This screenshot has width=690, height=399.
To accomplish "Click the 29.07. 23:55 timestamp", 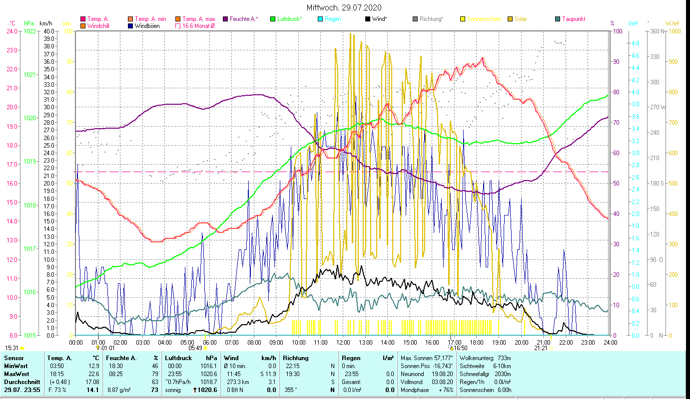I will (x=23, y=390).
